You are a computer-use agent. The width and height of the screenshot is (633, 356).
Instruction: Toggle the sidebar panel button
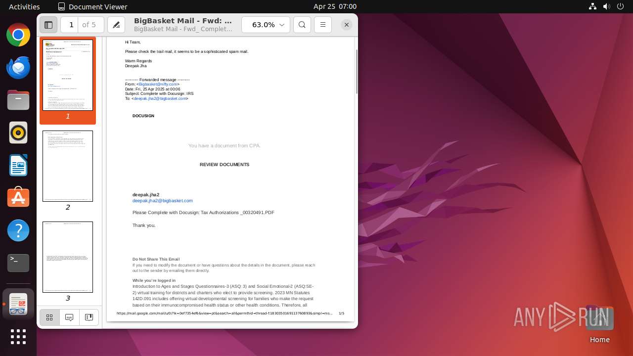point(48,25)
